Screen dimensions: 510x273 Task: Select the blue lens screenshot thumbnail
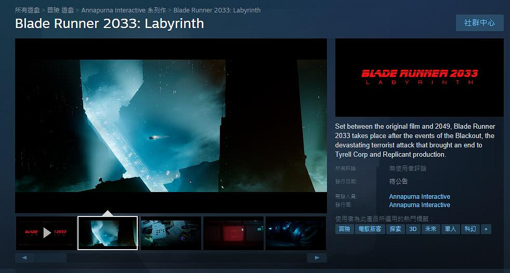click(x=295, y=233)
